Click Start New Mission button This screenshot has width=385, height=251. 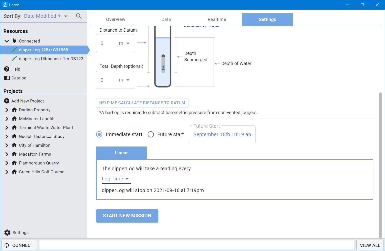coord(127,216)
